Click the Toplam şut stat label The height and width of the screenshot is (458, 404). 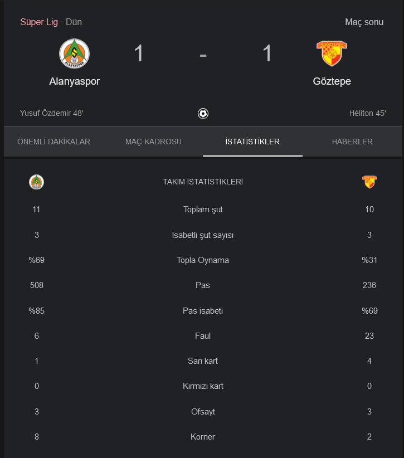203,209
